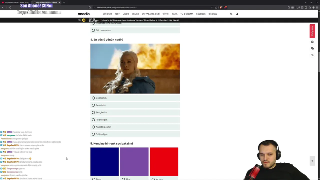
Task: Click the Onedio logo
Action: click(83, 14)
